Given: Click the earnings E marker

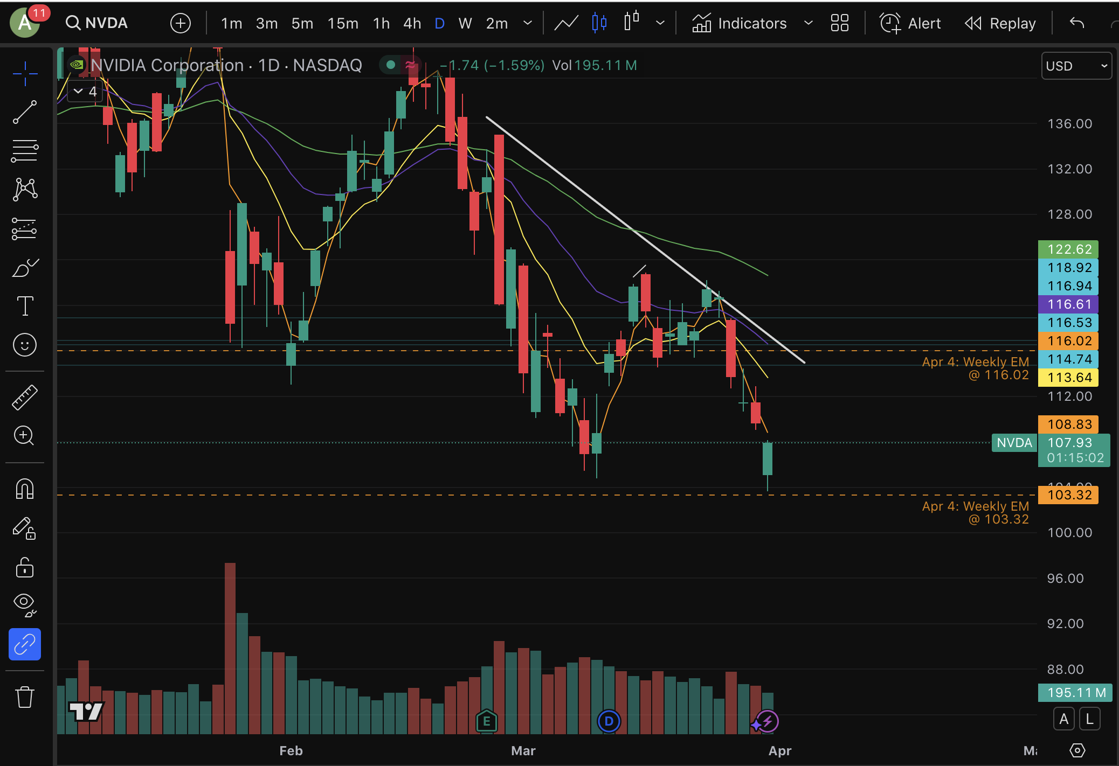Looking at the screenshot, I should coord(486,721).
